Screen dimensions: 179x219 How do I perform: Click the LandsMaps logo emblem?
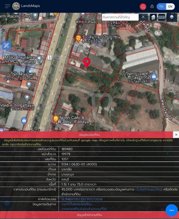point(16,6)
